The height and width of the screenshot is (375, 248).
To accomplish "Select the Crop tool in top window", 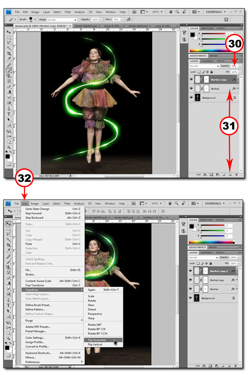I will coord(9,54).
